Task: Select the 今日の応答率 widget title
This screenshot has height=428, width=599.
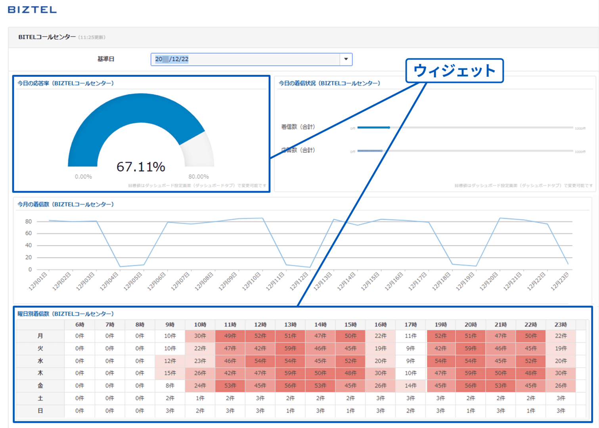Action: tap(65, 83)
